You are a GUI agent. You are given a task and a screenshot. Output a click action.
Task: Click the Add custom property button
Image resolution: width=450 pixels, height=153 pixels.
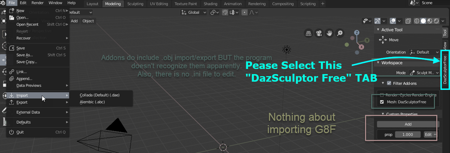408,124
